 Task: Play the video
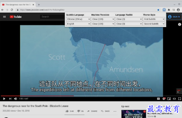[4, 99]
